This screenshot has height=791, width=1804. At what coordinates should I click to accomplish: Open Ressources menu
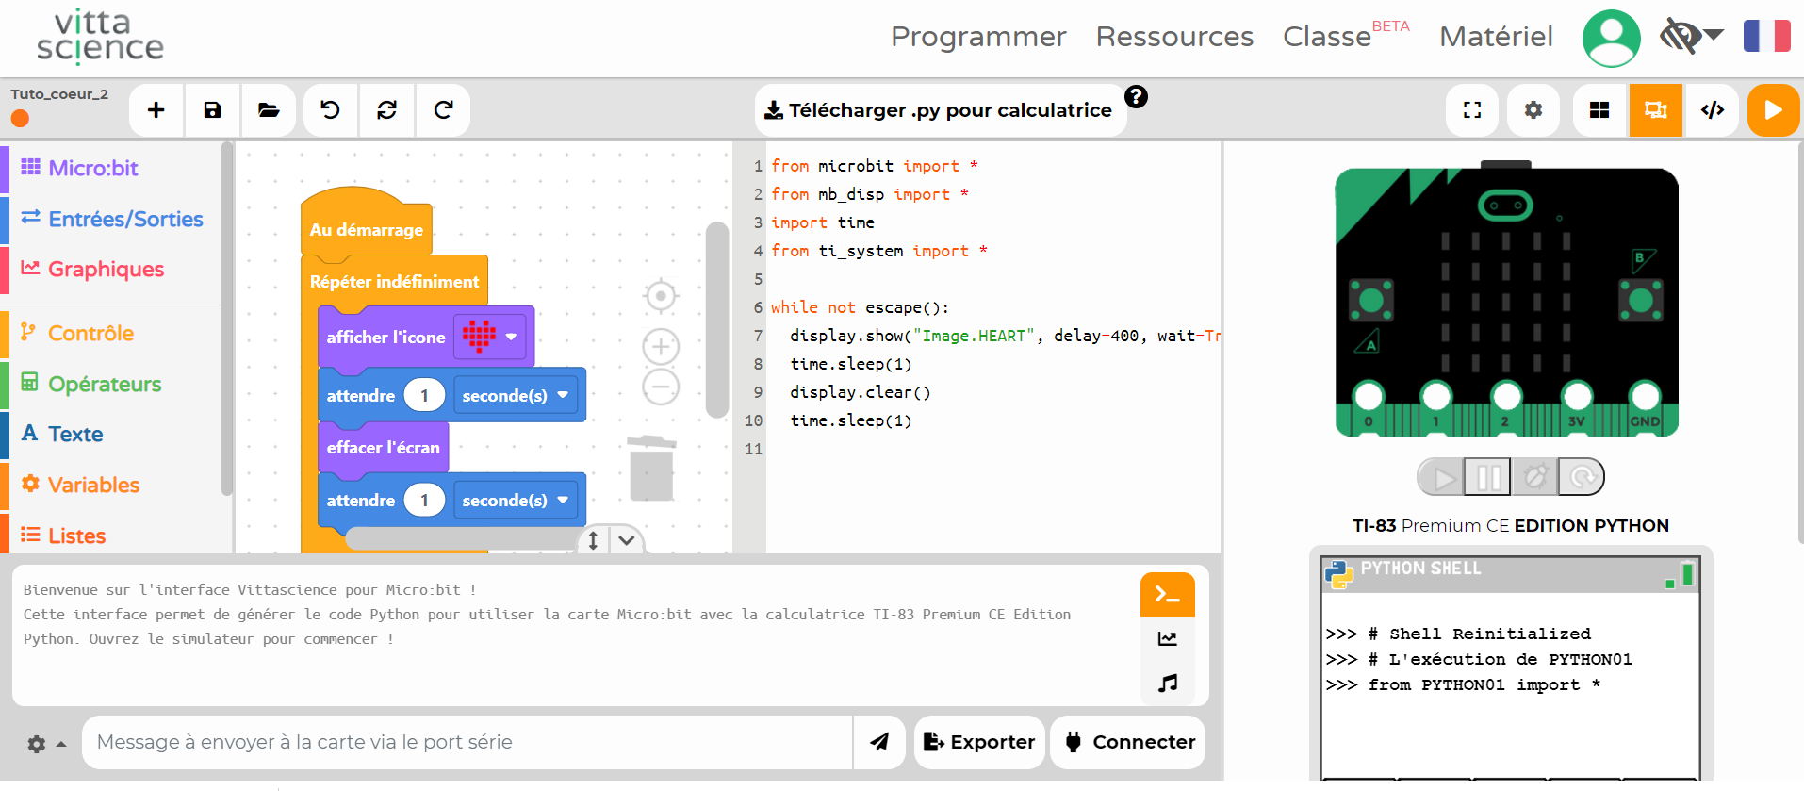click(x=1174, y=37)
